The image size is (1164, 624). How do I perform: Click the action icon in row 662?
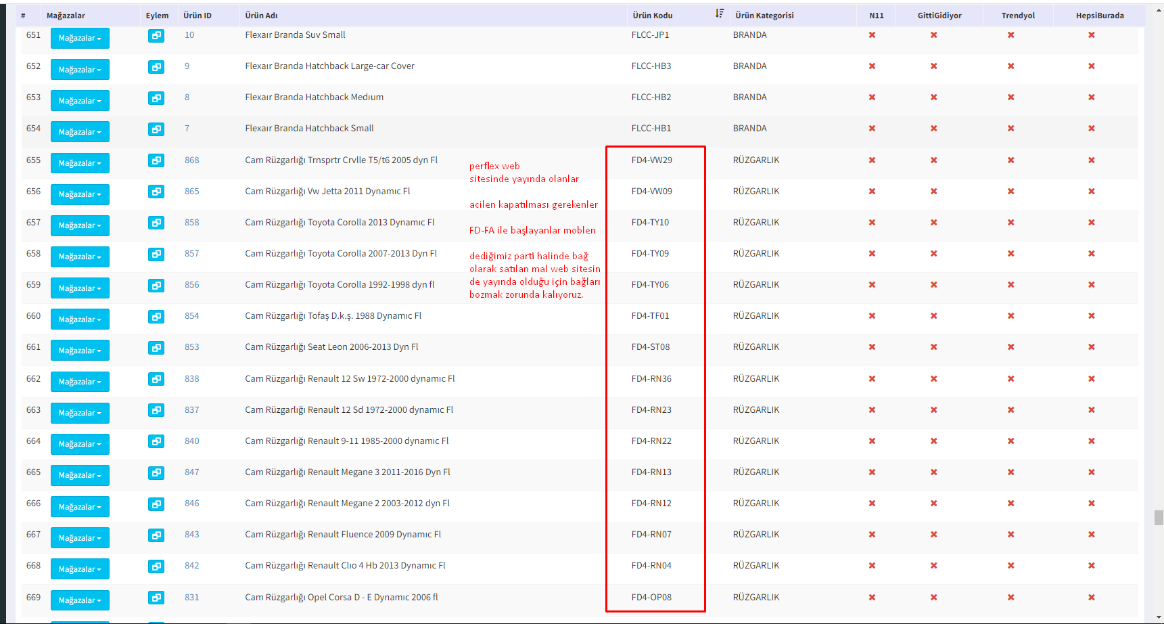tap(156, 380)
